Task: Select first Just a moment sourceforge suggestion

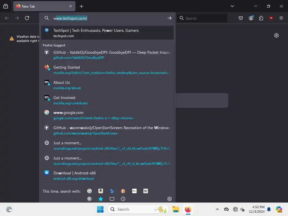Action: point(107,145)
